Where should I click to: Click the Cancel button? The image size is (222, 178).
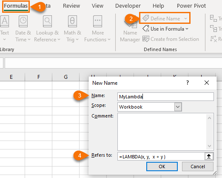(x=198, y=167)
